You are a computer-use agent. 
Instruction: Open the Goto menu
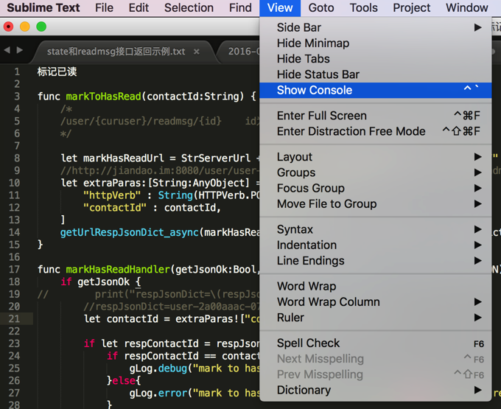point(321,8)
